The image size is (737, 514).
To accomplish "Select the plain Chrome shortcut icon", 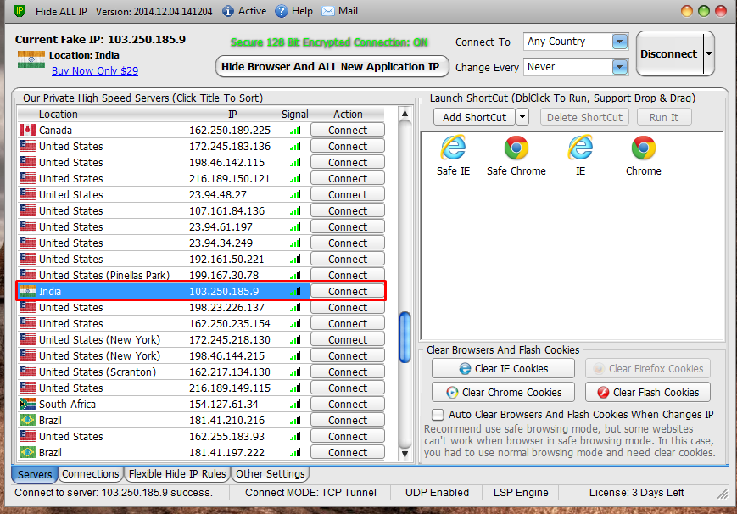I will point(644,148).
